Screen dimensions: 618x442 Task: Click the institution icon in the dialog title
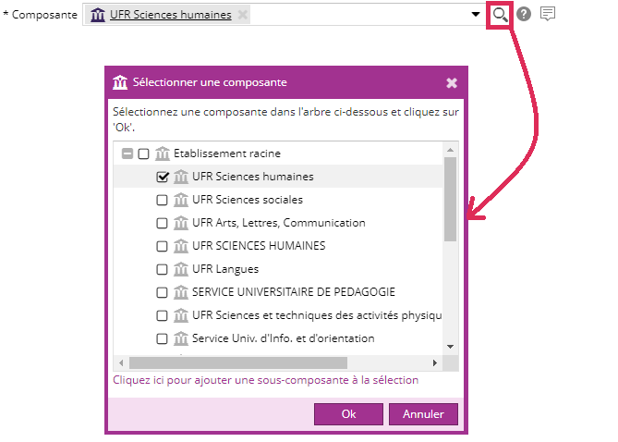[x=120, y=82]
